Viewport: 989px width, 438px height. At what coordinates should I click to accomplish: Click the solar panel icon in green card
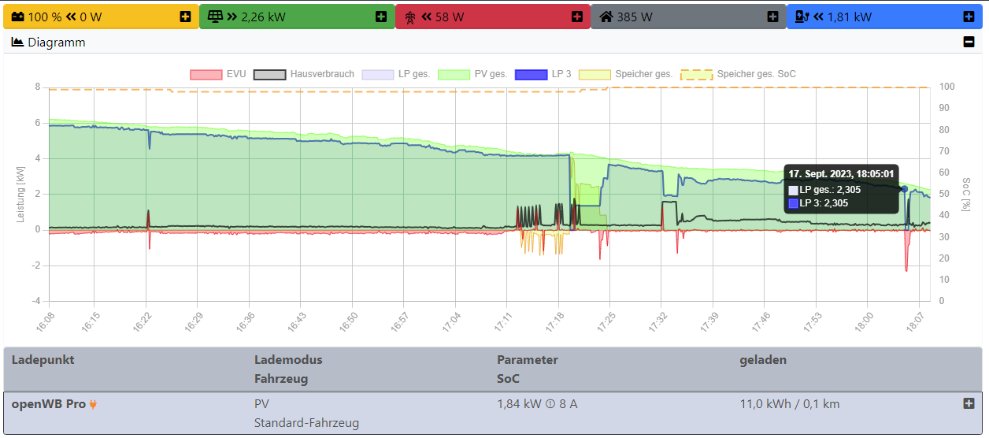pyautogui.click(x=214, y=17)
